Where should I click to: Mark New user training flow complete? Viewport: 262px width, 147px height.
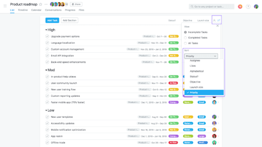coord(47,89)
